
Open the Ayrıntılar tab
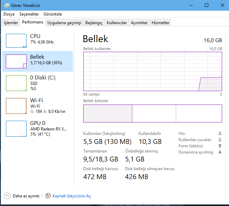[139, 23]
